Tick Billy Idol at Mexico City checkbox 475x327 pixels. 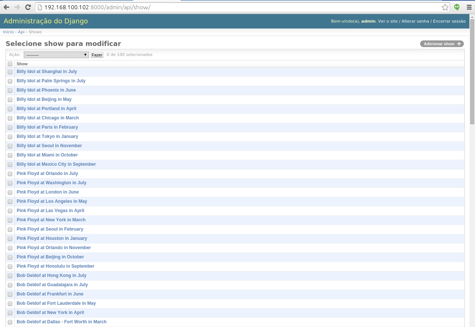click(x=10, y=165)
